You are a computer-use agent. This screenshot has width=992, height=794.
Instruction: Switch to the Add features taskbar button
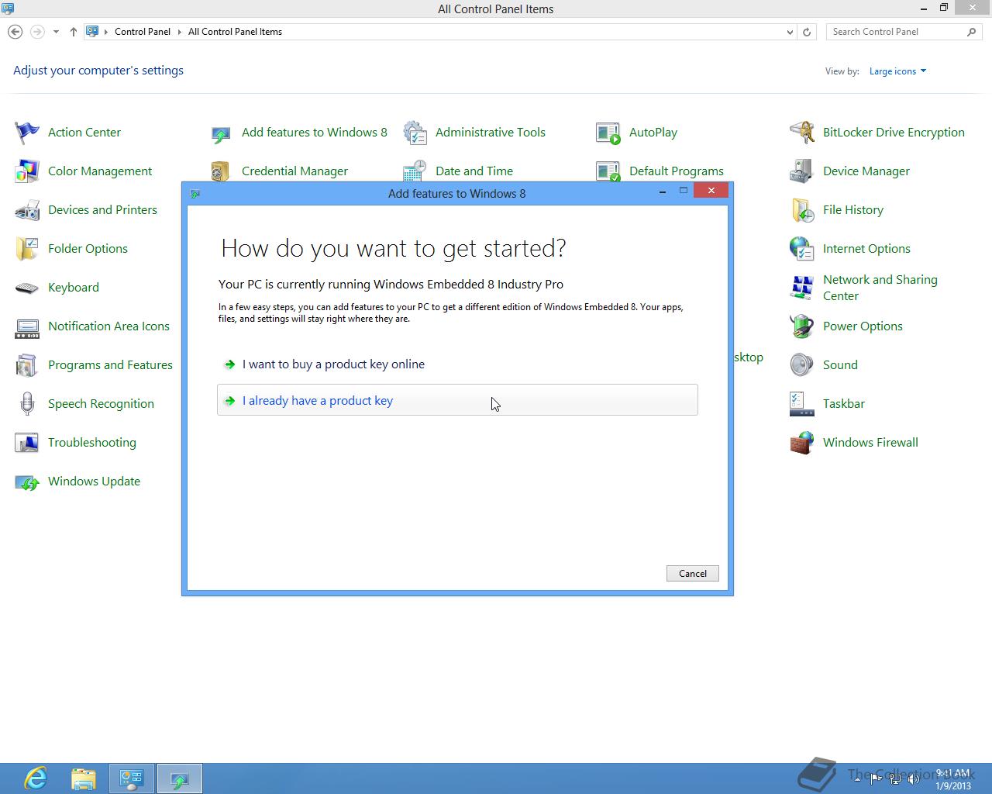(x=180, y=778)
